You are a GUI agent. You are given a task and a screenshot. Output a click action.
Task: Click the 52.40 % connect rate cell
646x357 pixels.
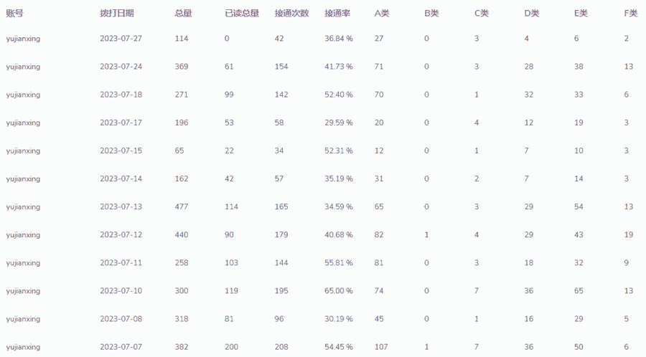click(339, 95)
